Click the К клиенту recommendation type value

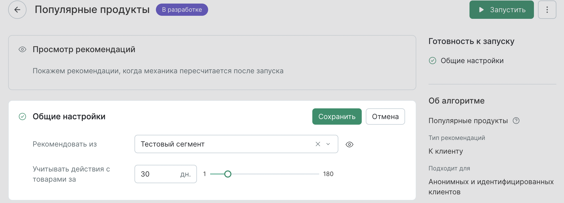pos(446,151)
